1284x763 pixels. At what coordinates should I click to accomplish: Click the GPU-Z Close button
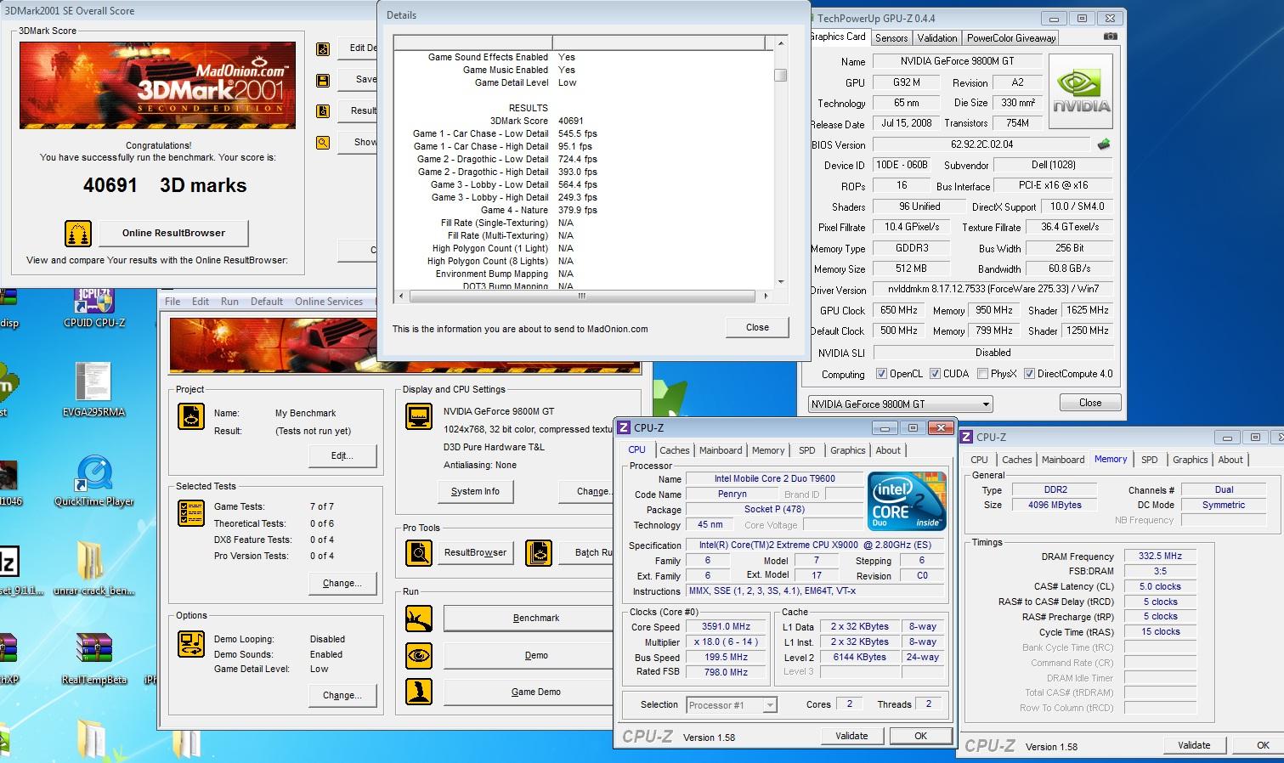1090,403
